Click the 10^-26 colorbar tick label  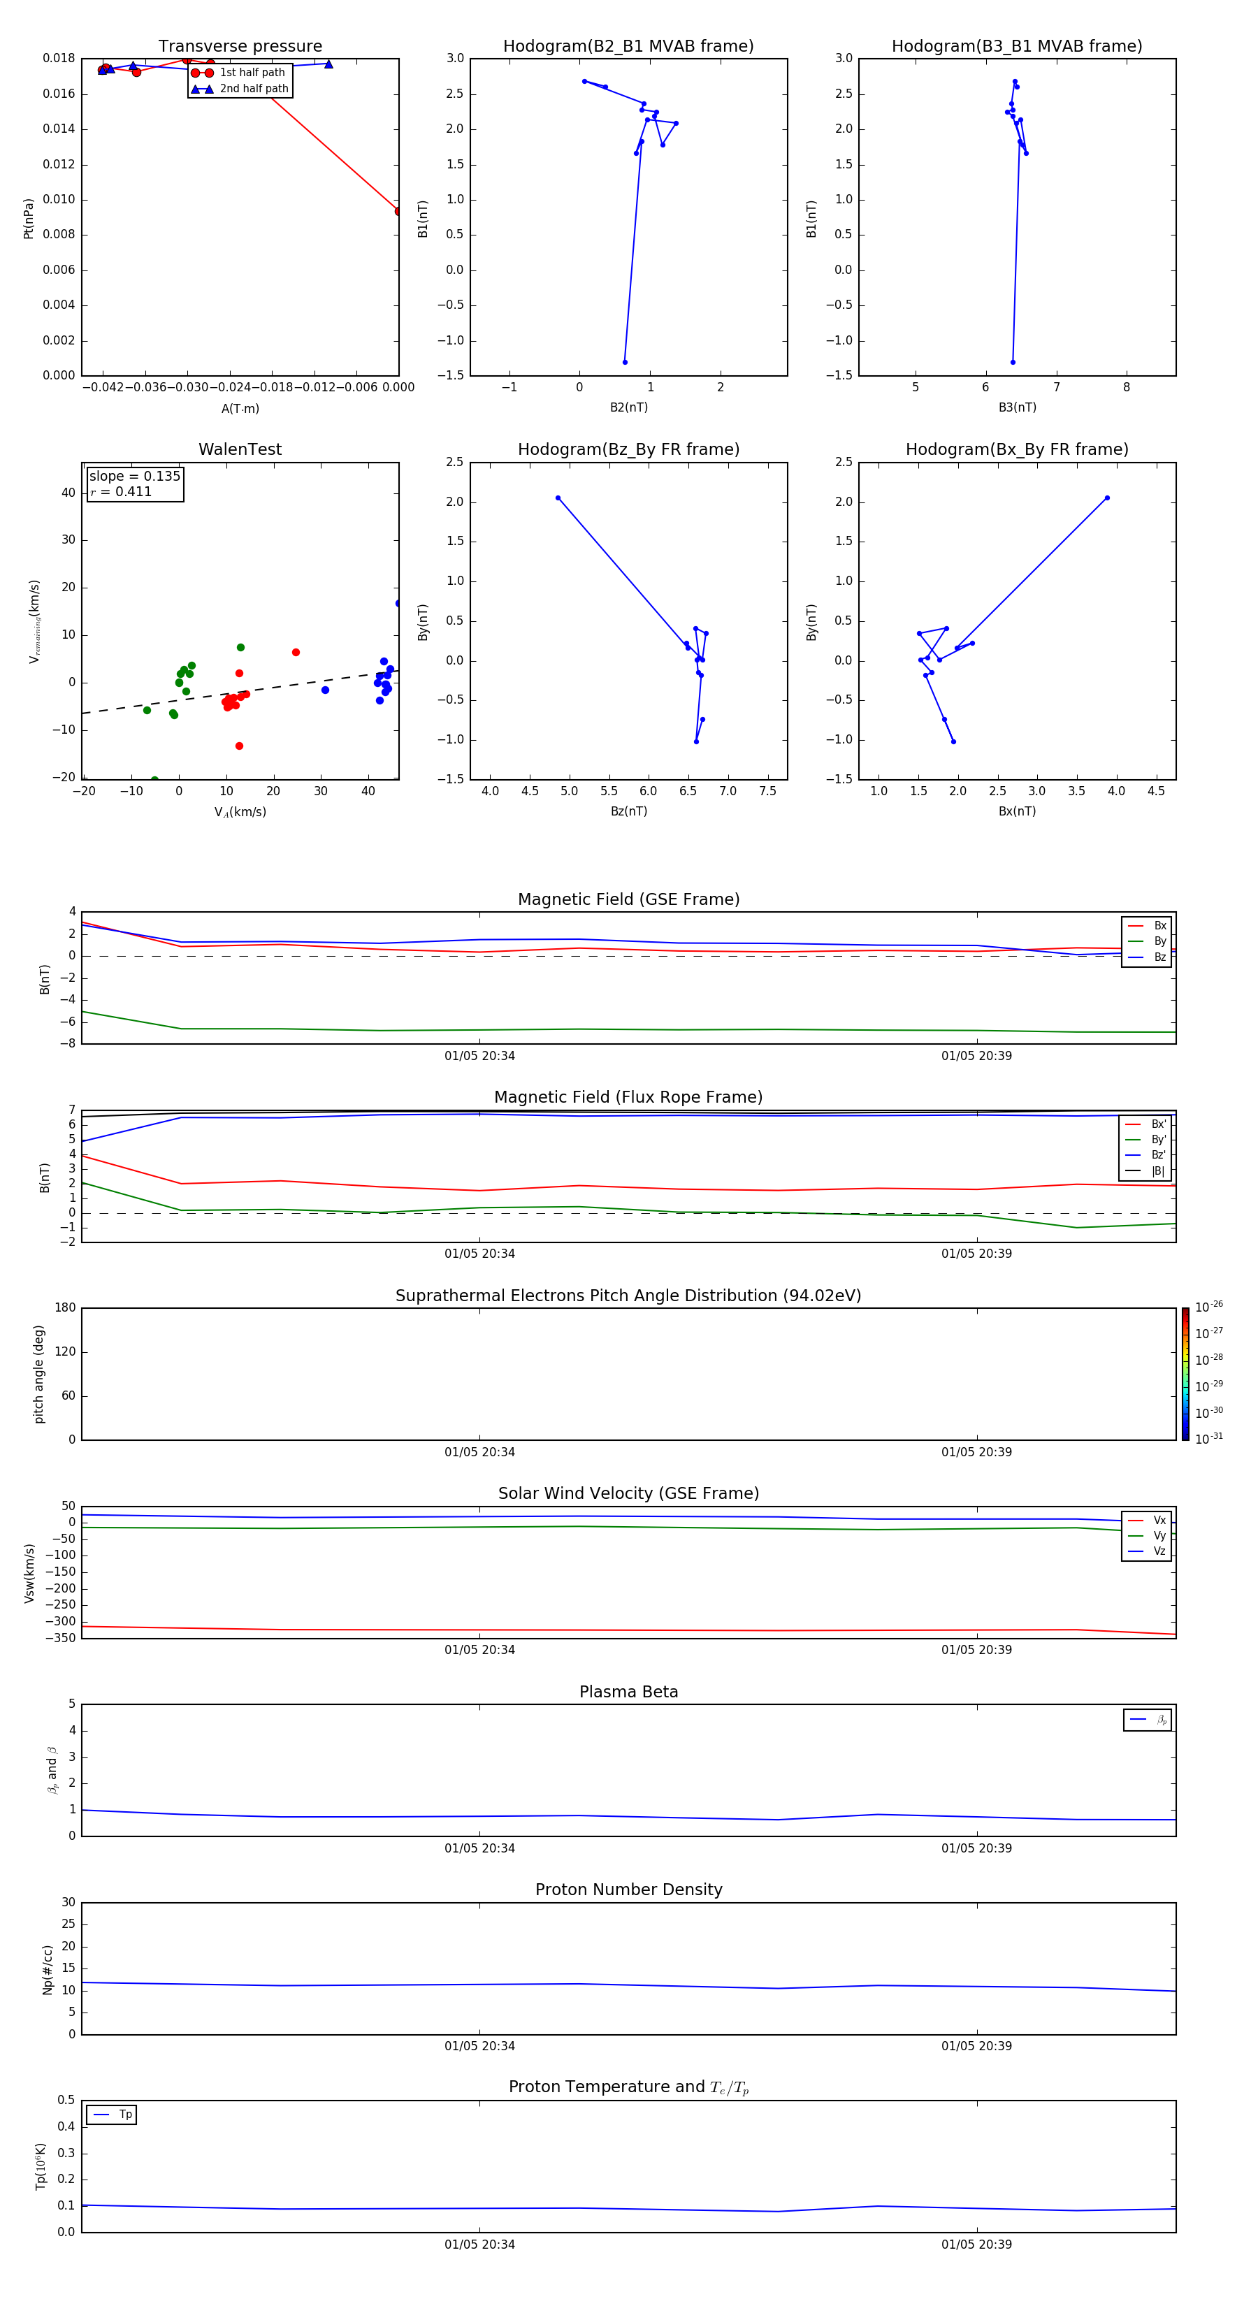click(1209, 1307)
